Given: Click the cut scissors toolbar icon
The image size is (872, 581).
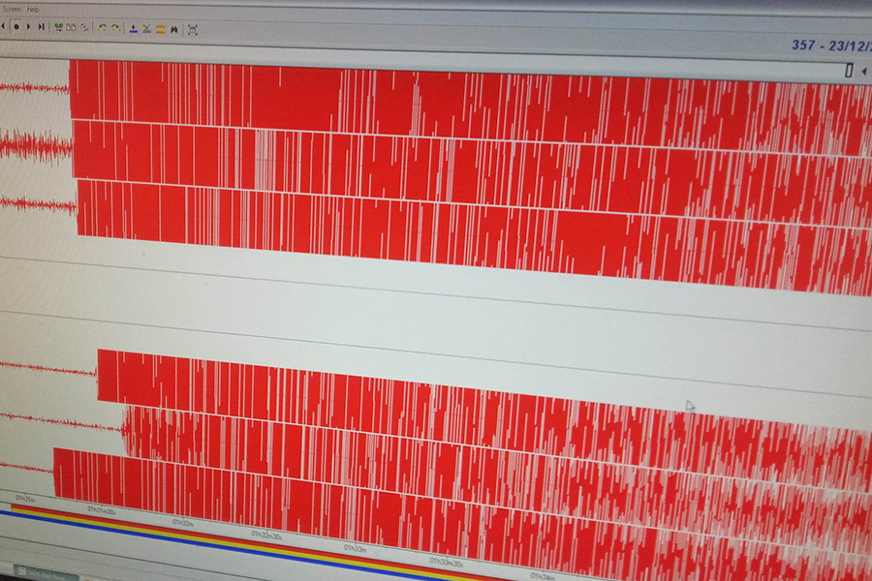Looking at the screenshot, I should coord(146,28).
